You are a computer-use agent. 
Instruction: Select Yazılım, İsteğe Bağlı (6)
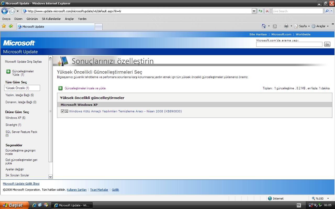point(20,95)
